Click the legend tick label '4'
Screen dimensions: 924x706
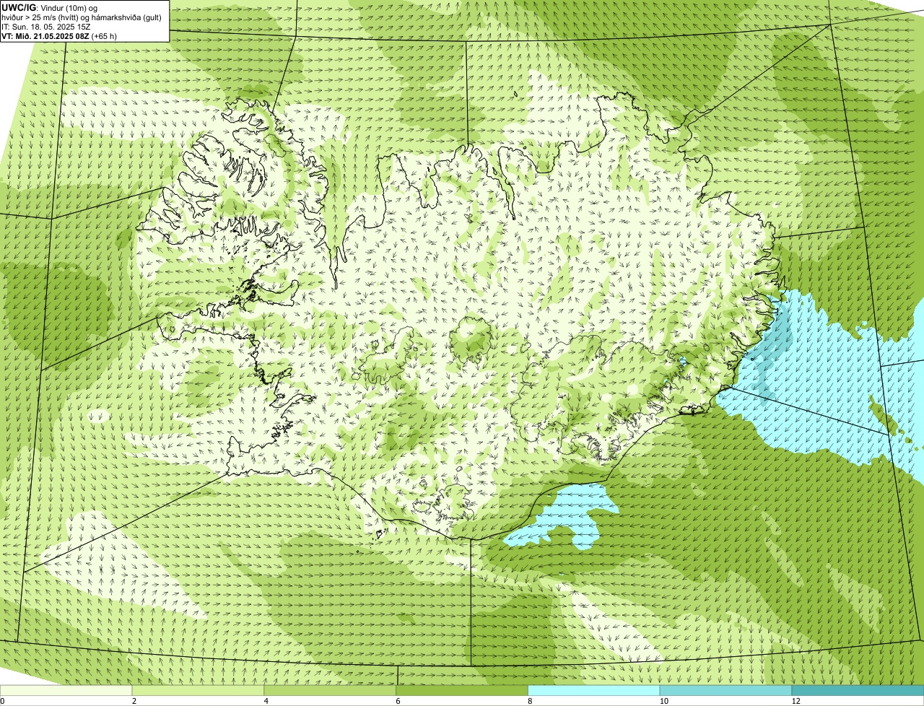pyautogui.click(x=266, y=701)
